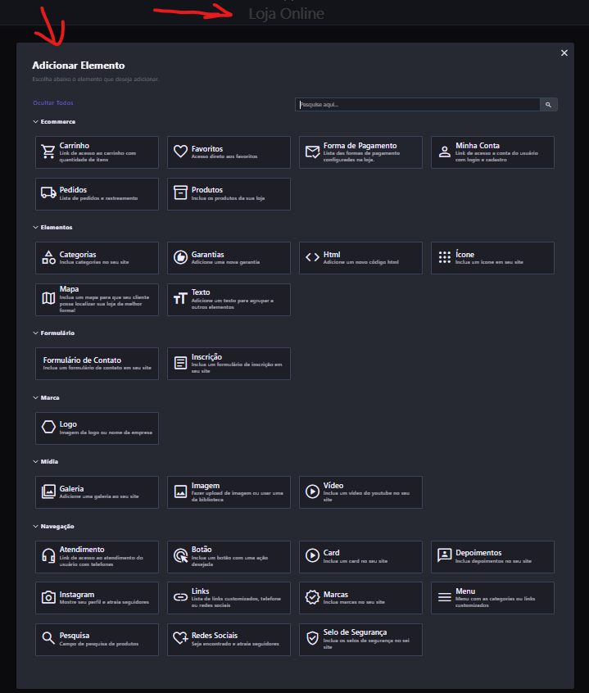Click the Pedidos delivery truck icon
The height and width of the screenshot is (693, 589).
(48, 193)
